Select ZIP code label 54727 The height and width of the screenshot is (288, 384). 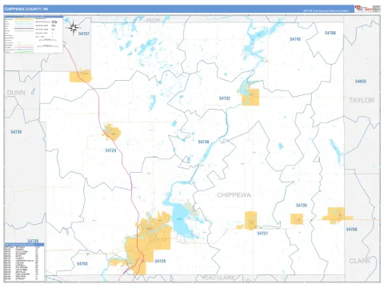tap(262, 234)
